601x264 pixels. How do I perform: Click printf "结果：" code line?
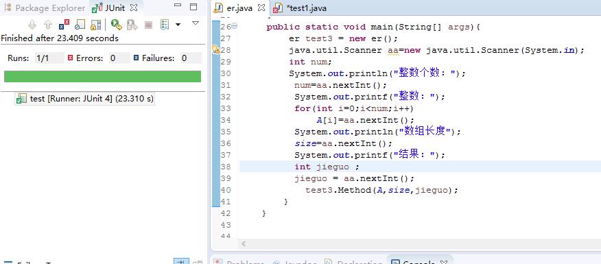pos(370,155)
